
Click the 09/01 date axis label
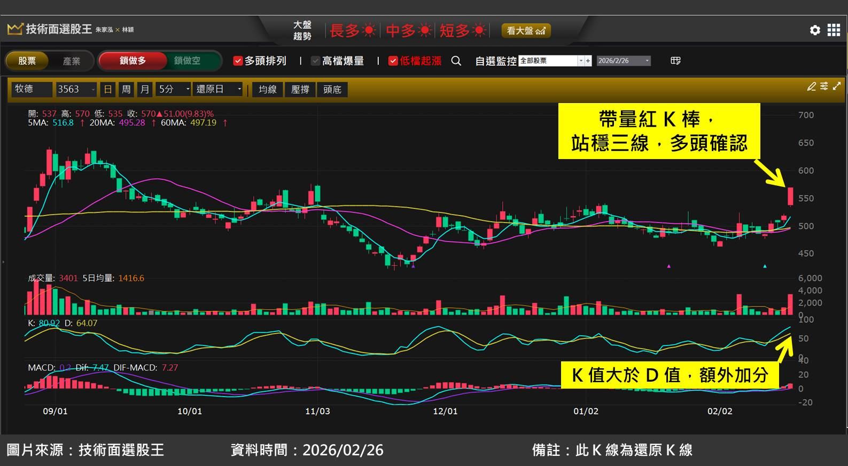point(55,412)
